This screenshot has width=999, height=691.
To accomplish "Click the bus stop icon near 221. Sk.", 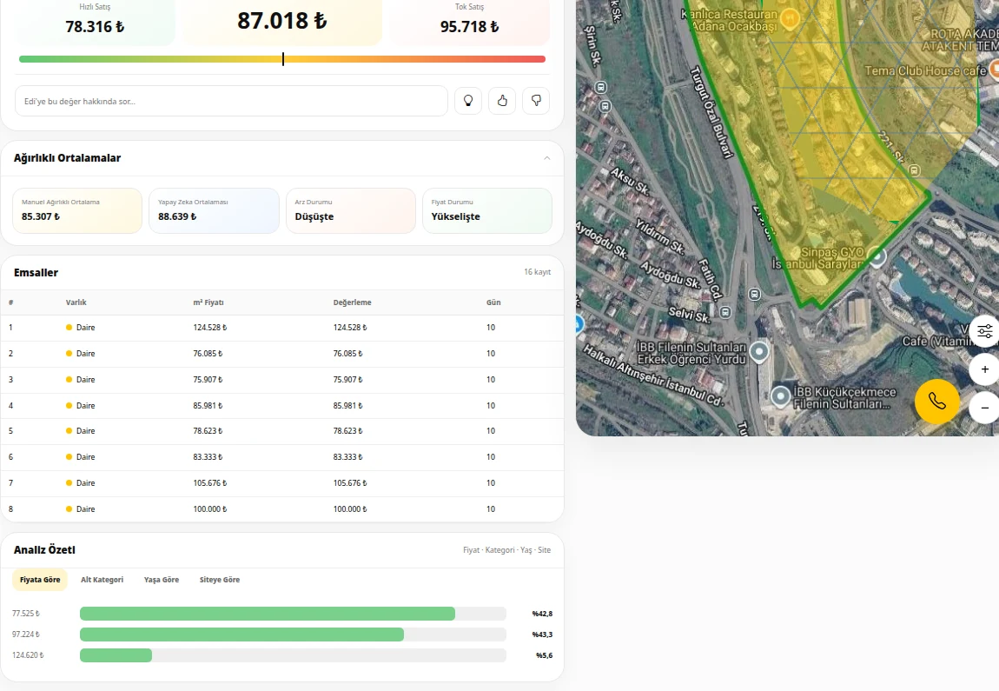I will pos(914,170).
